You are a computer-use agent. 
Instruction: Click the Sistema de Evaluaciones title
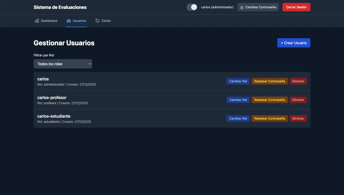(x=60, y=6)
